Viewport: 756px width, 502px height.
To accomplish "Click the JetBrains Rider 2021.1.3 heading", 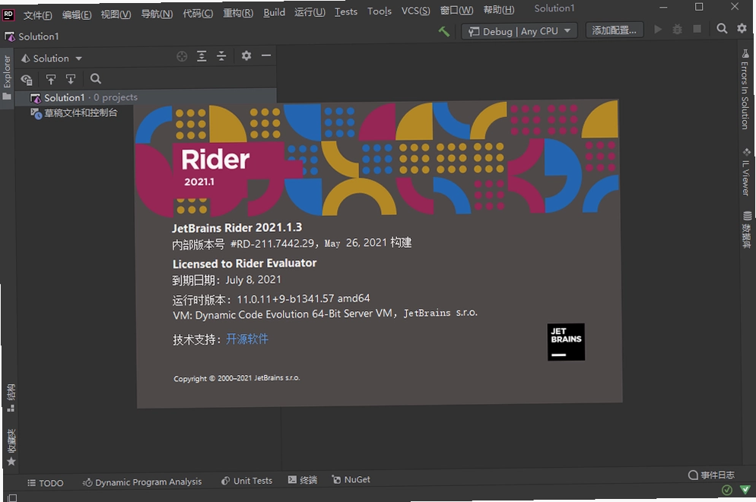I will [237, 227].
